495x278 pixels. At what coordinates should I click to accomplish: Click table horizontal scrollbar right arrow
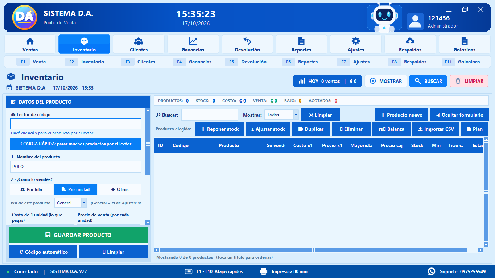(x=481, y=250)
